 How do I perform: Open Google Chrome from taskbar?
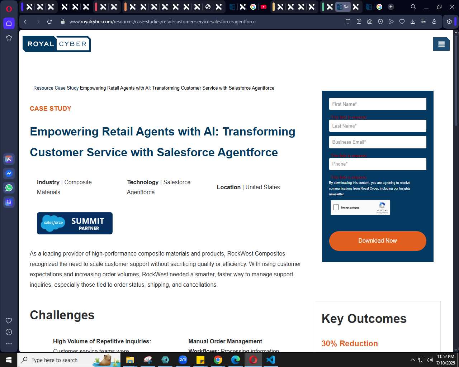tap(218, 360)
